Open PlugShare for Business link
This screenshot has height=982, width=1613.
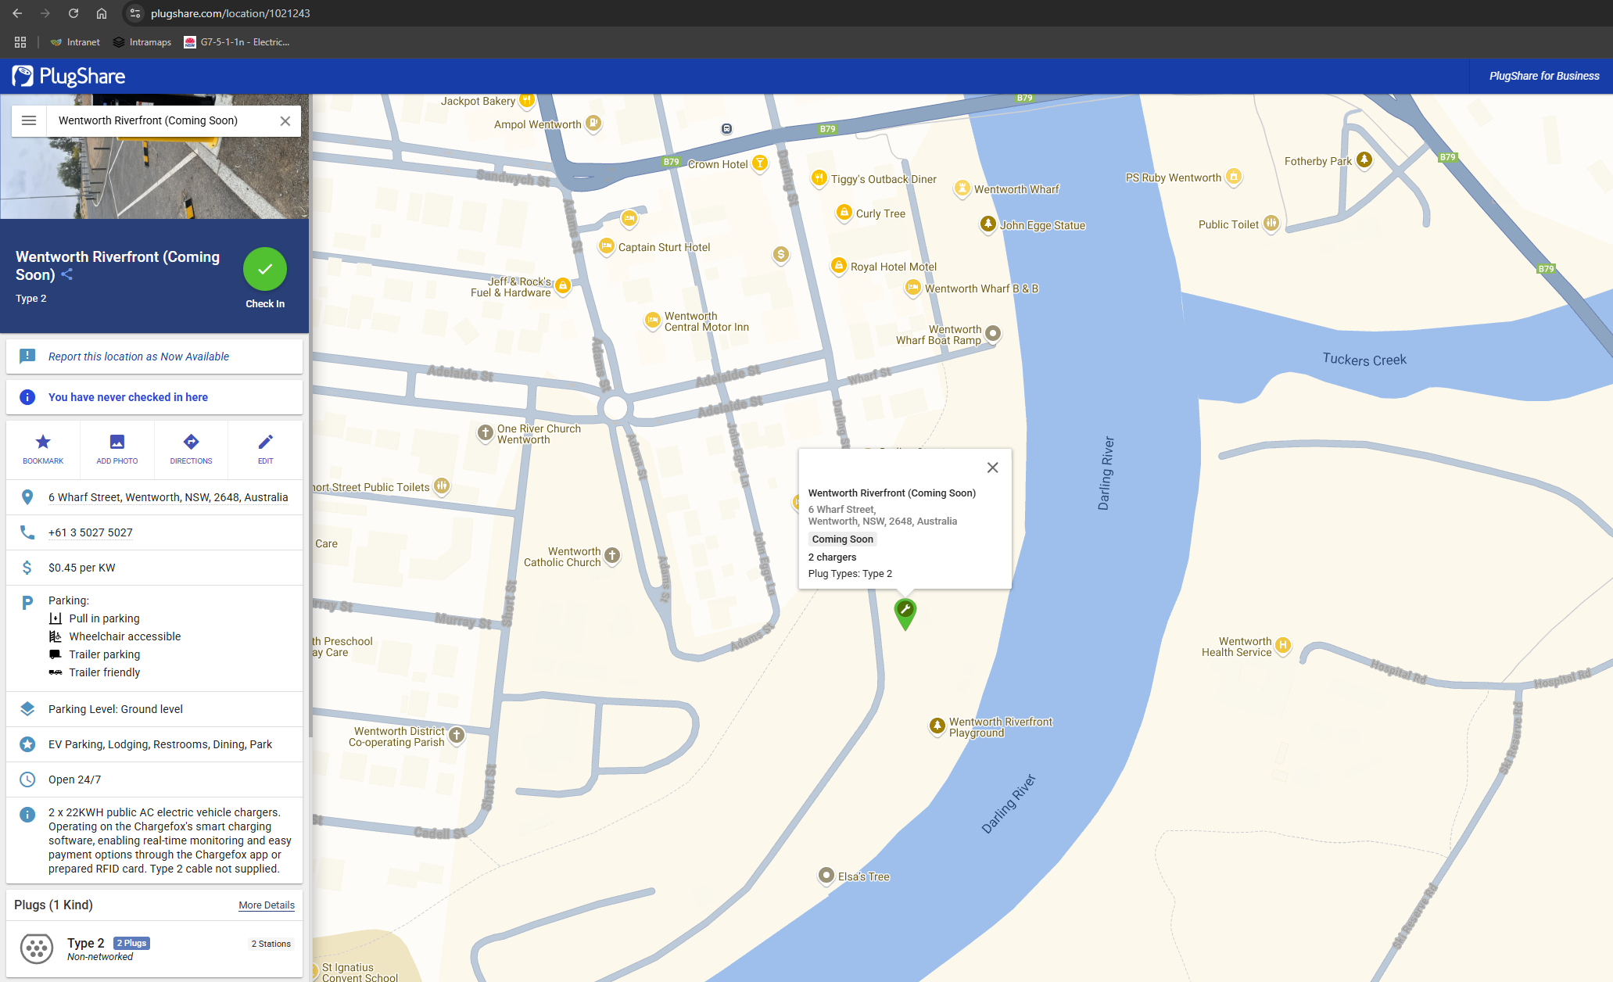click(1543, 76)
